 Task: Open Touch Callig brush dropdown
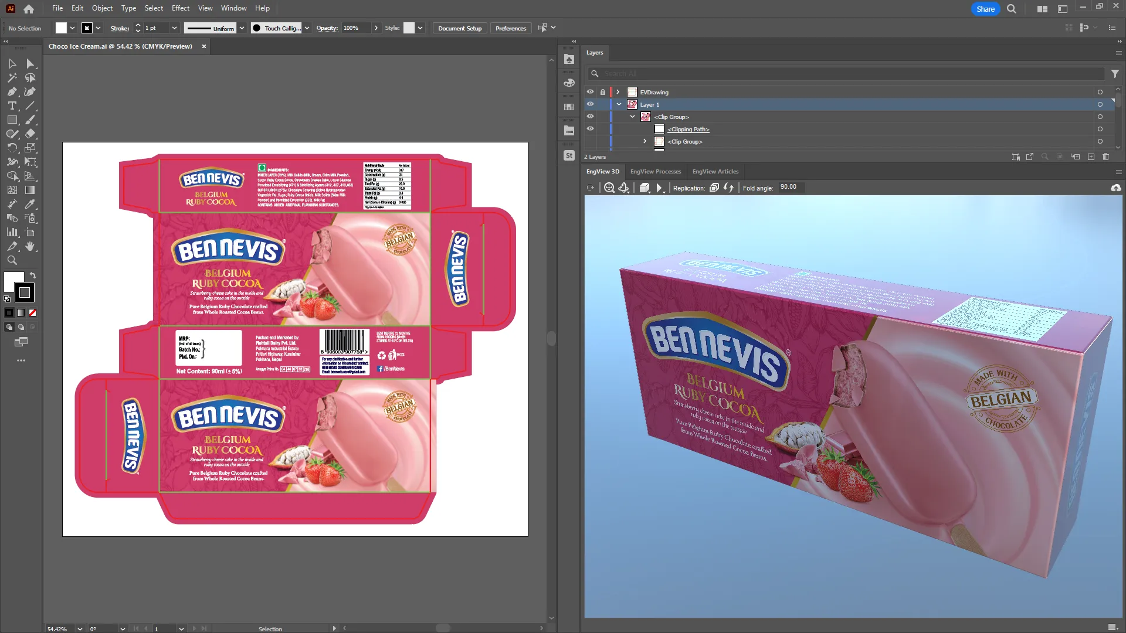[x=307, y=28]
